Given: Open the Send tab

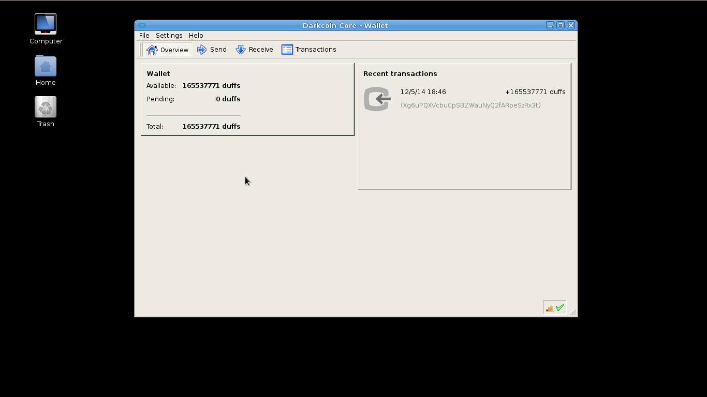Looking at the screenshot, I should pyautogui.click(x=212, y=50).
